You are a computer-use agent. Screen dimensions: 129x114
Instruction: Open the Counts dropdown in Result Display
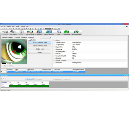coord(9,79)
